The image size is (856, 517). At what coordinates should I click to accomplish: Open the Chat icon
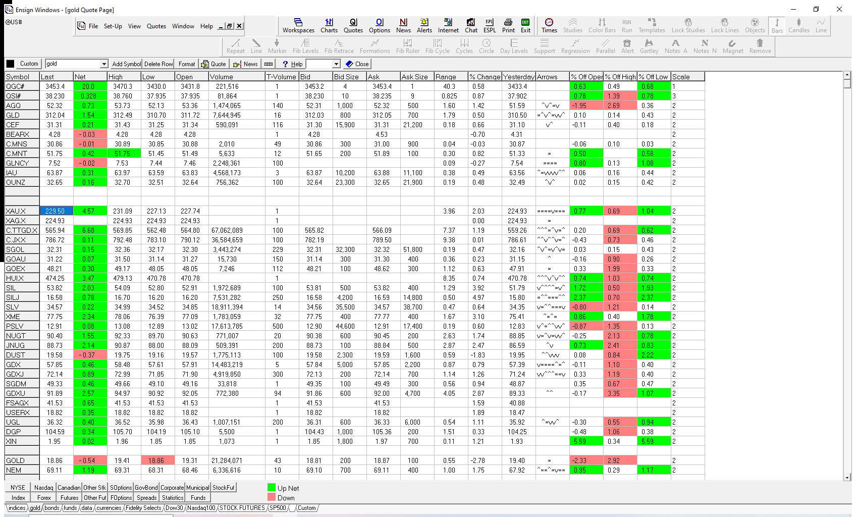pyautogui.click(x=471, y=26)
